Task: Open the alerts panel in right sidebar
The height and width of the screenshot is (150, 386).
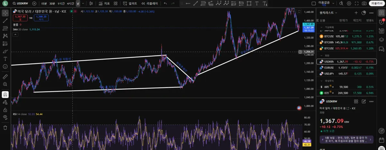Action: point(381,22)
